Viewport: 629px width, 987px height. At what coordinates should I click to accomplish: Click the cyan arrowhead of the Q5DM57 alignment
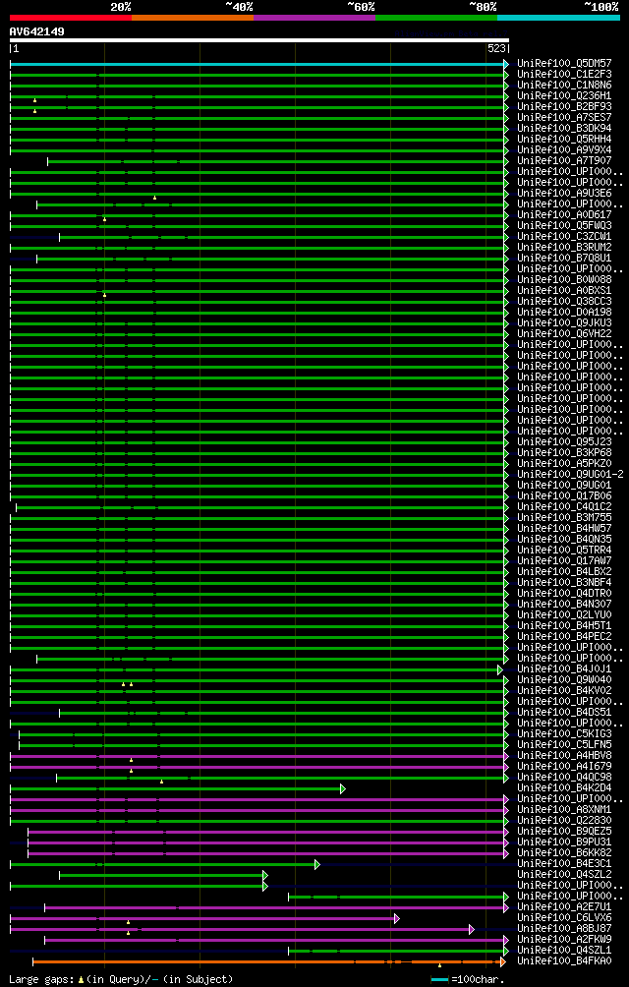(506, 64)
